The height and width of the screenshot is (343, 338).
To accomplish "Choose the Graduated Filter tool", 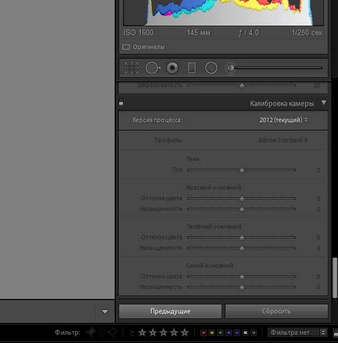I will 192,68.
